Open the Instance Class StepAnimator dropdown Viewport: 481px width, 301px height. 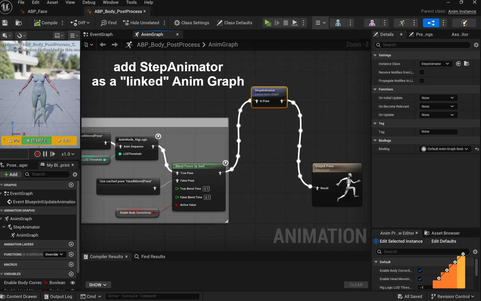click(436, 64)
